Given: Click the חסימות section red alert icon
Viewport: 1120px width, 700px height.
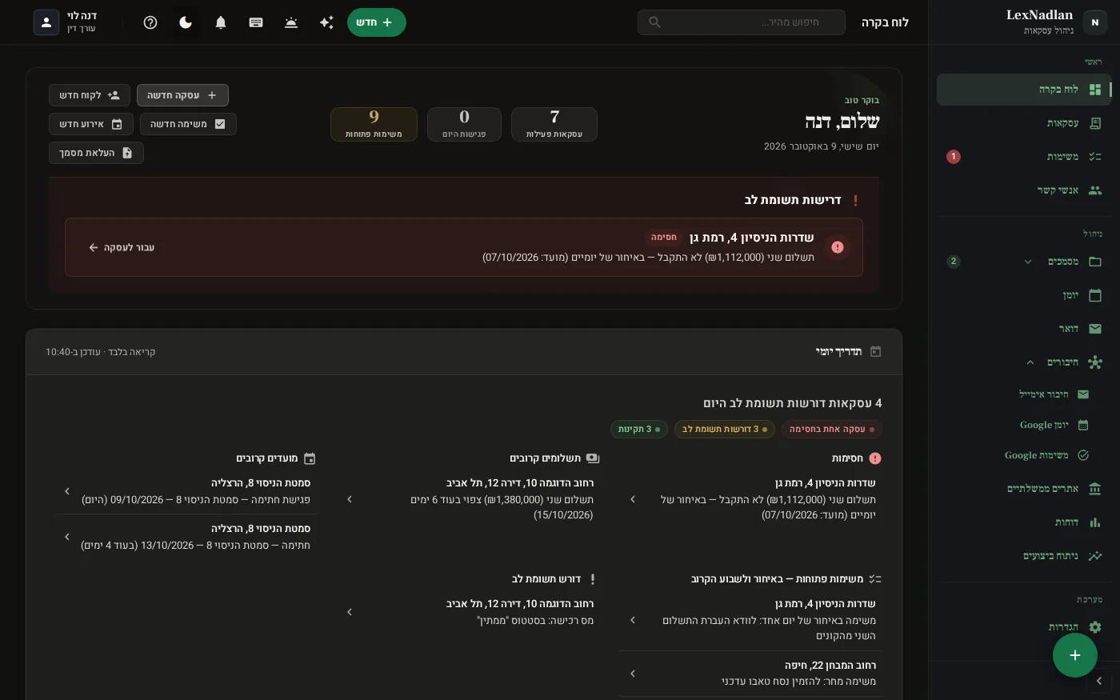Looking at the screenshot, I should pyautogui.click(x=875, y=458).
